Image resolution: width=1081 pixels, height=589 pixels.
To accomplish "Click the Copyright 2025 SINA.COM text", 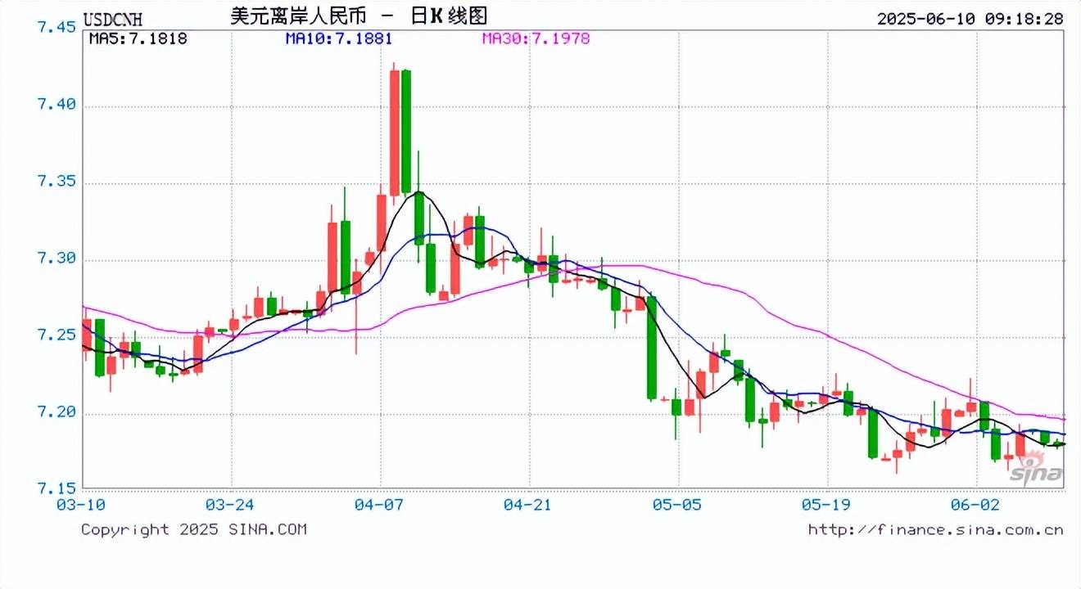I will [x=194, y=529].
